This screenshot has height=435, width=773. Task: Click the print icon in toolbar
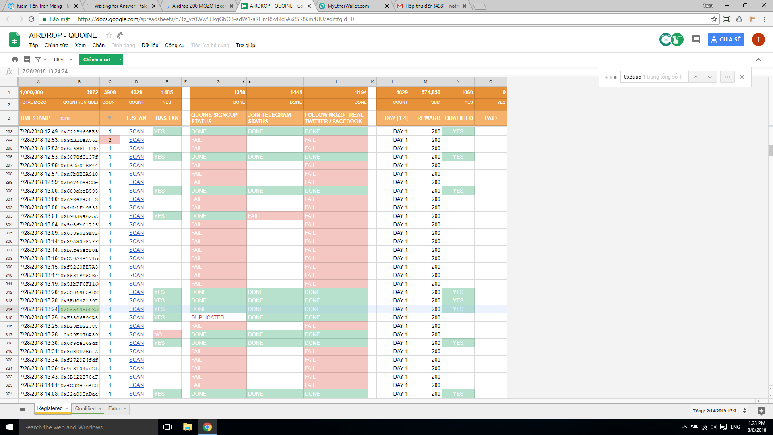(x=15, y=60)
